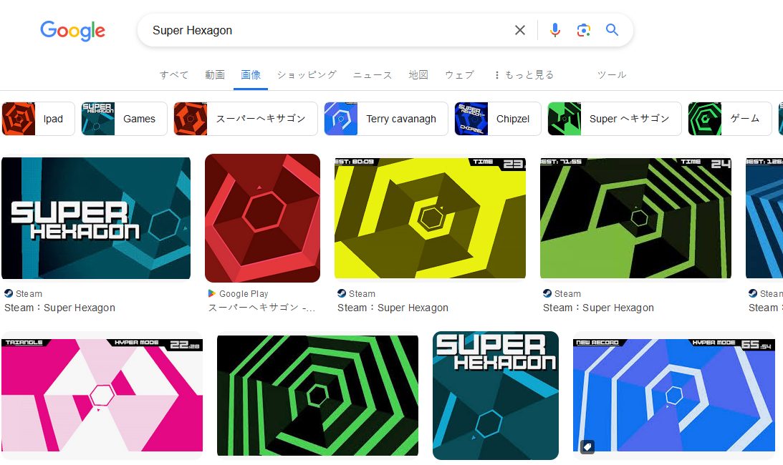Image resolution: width=783 pixels, height=465 pixels.
Task: Open the partially visible blue striped image
Action: [764, 218]
